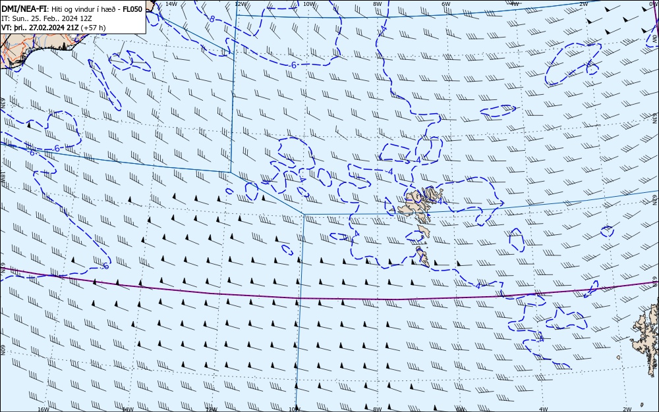Select the "VT: þri.. 27.02.2024 21Z" valid time
Image resolution: width=659 pixels, height=412 pixels.
40,28
